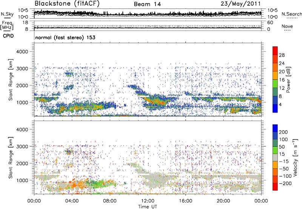The height and width of the screenshot is (209, 302).
Task: Click the '4000' tick of the power panel
Action: (x=22, y=52)
